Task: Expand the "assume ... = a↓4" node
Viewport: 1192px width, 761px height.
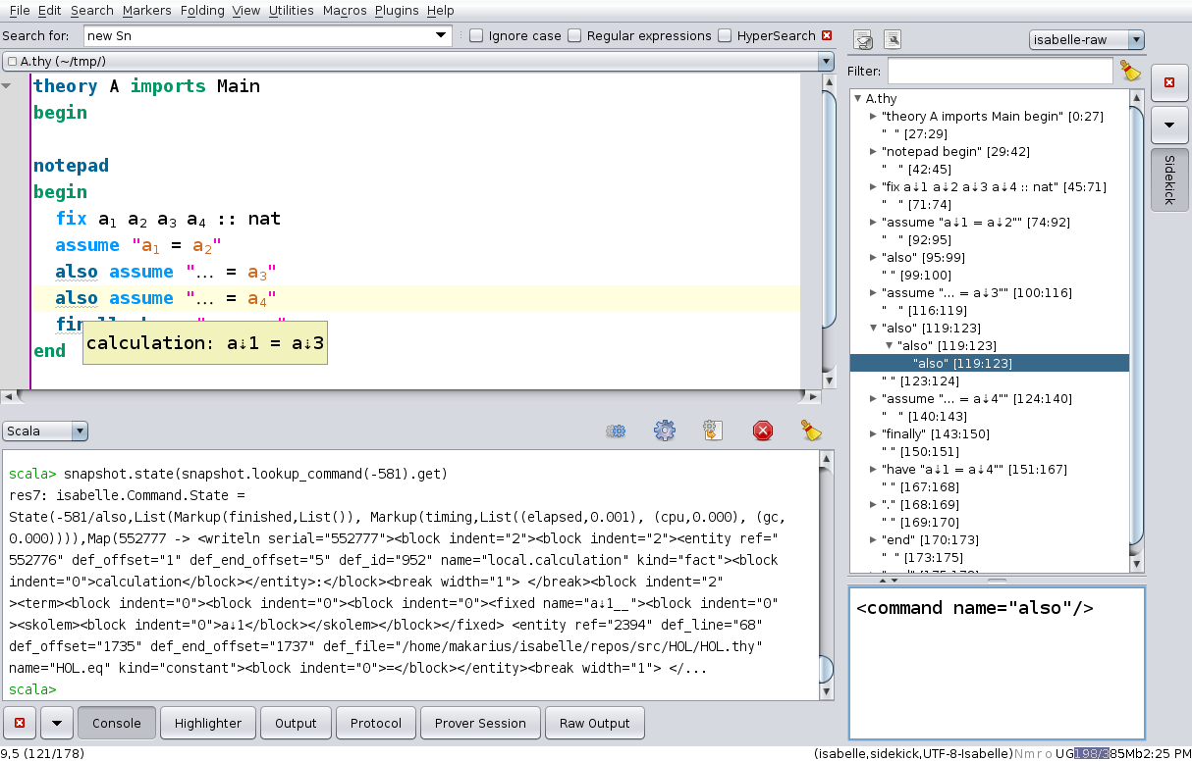Action: point(874,398)
